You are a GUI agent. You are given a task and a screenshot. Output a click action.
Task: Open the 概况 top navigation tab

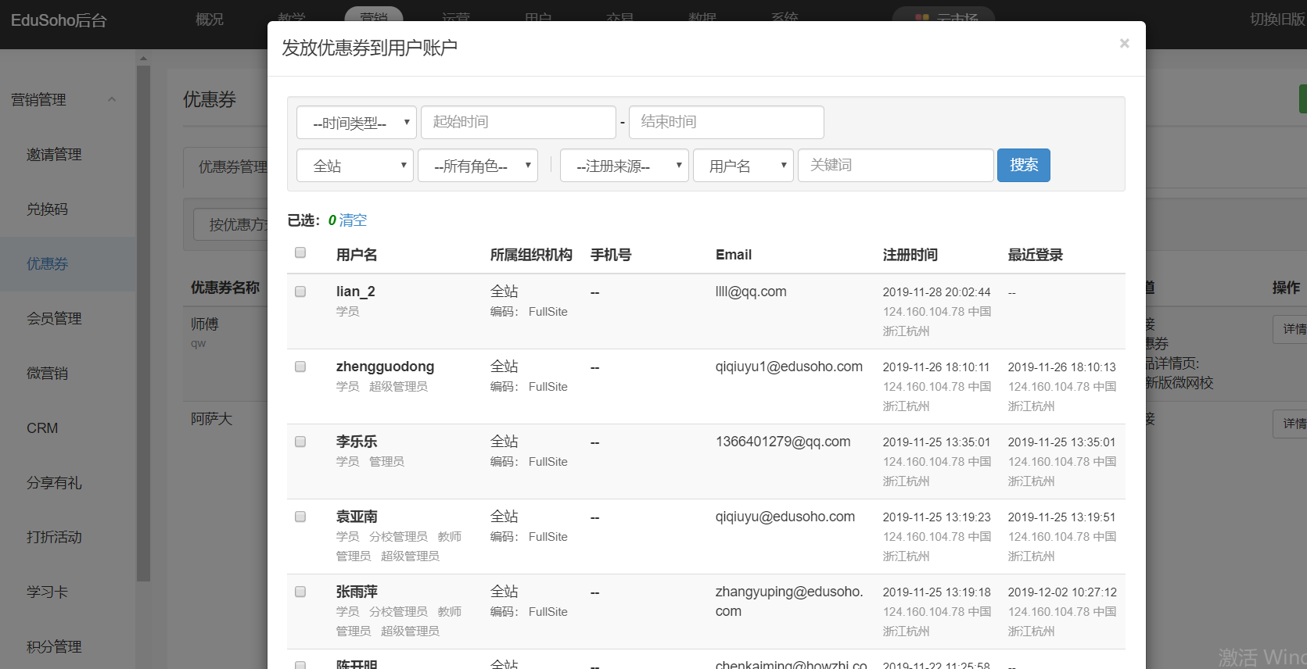click(209, 20)
